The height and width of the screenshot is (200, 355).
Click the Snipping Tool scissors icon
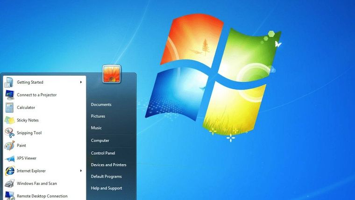[9, 133]
